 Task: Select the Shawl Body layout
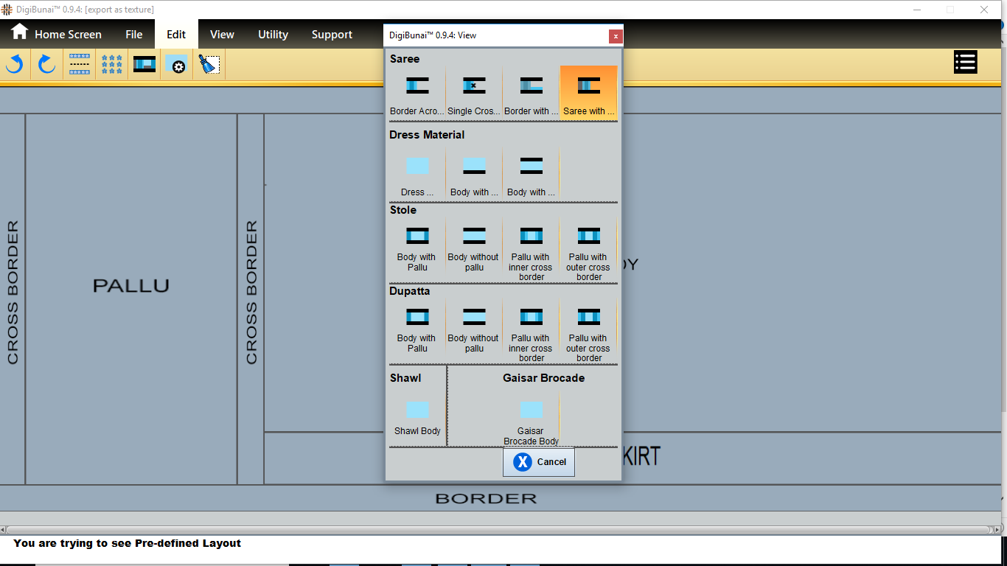tap(417, 417)
